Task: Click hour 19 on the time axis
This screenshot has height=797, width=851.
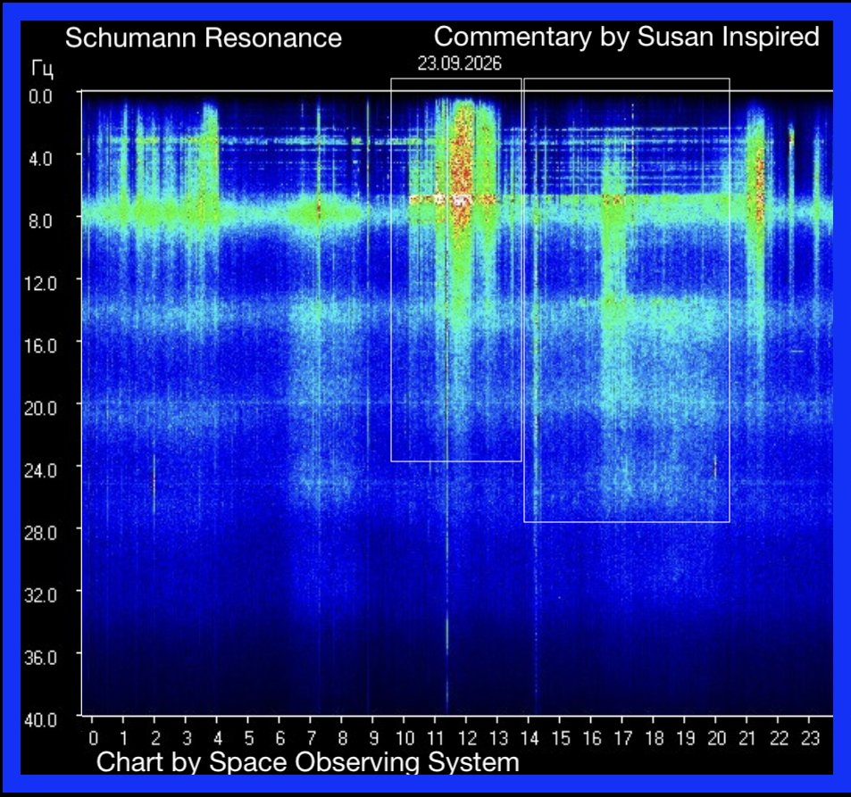Action: click(686, 738)
